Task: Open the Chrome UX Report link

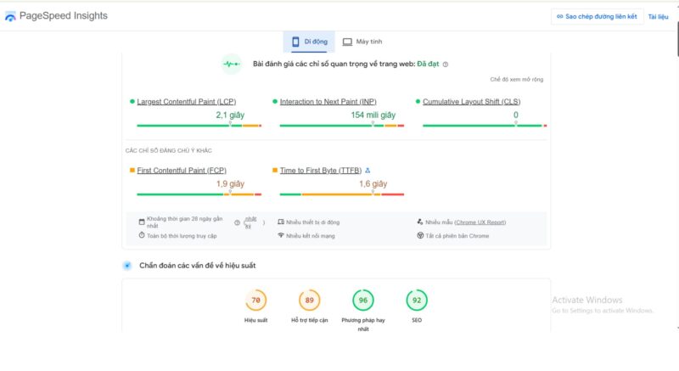Action: (x=480, y=221)
